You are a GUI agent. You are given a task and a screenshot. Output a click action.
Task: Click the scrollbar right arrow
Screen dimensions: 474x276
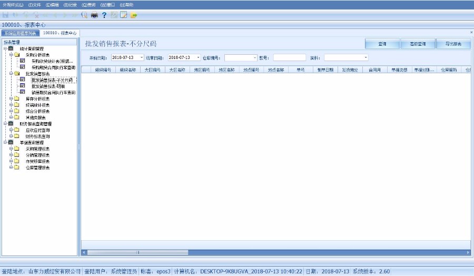coord(468,252)
